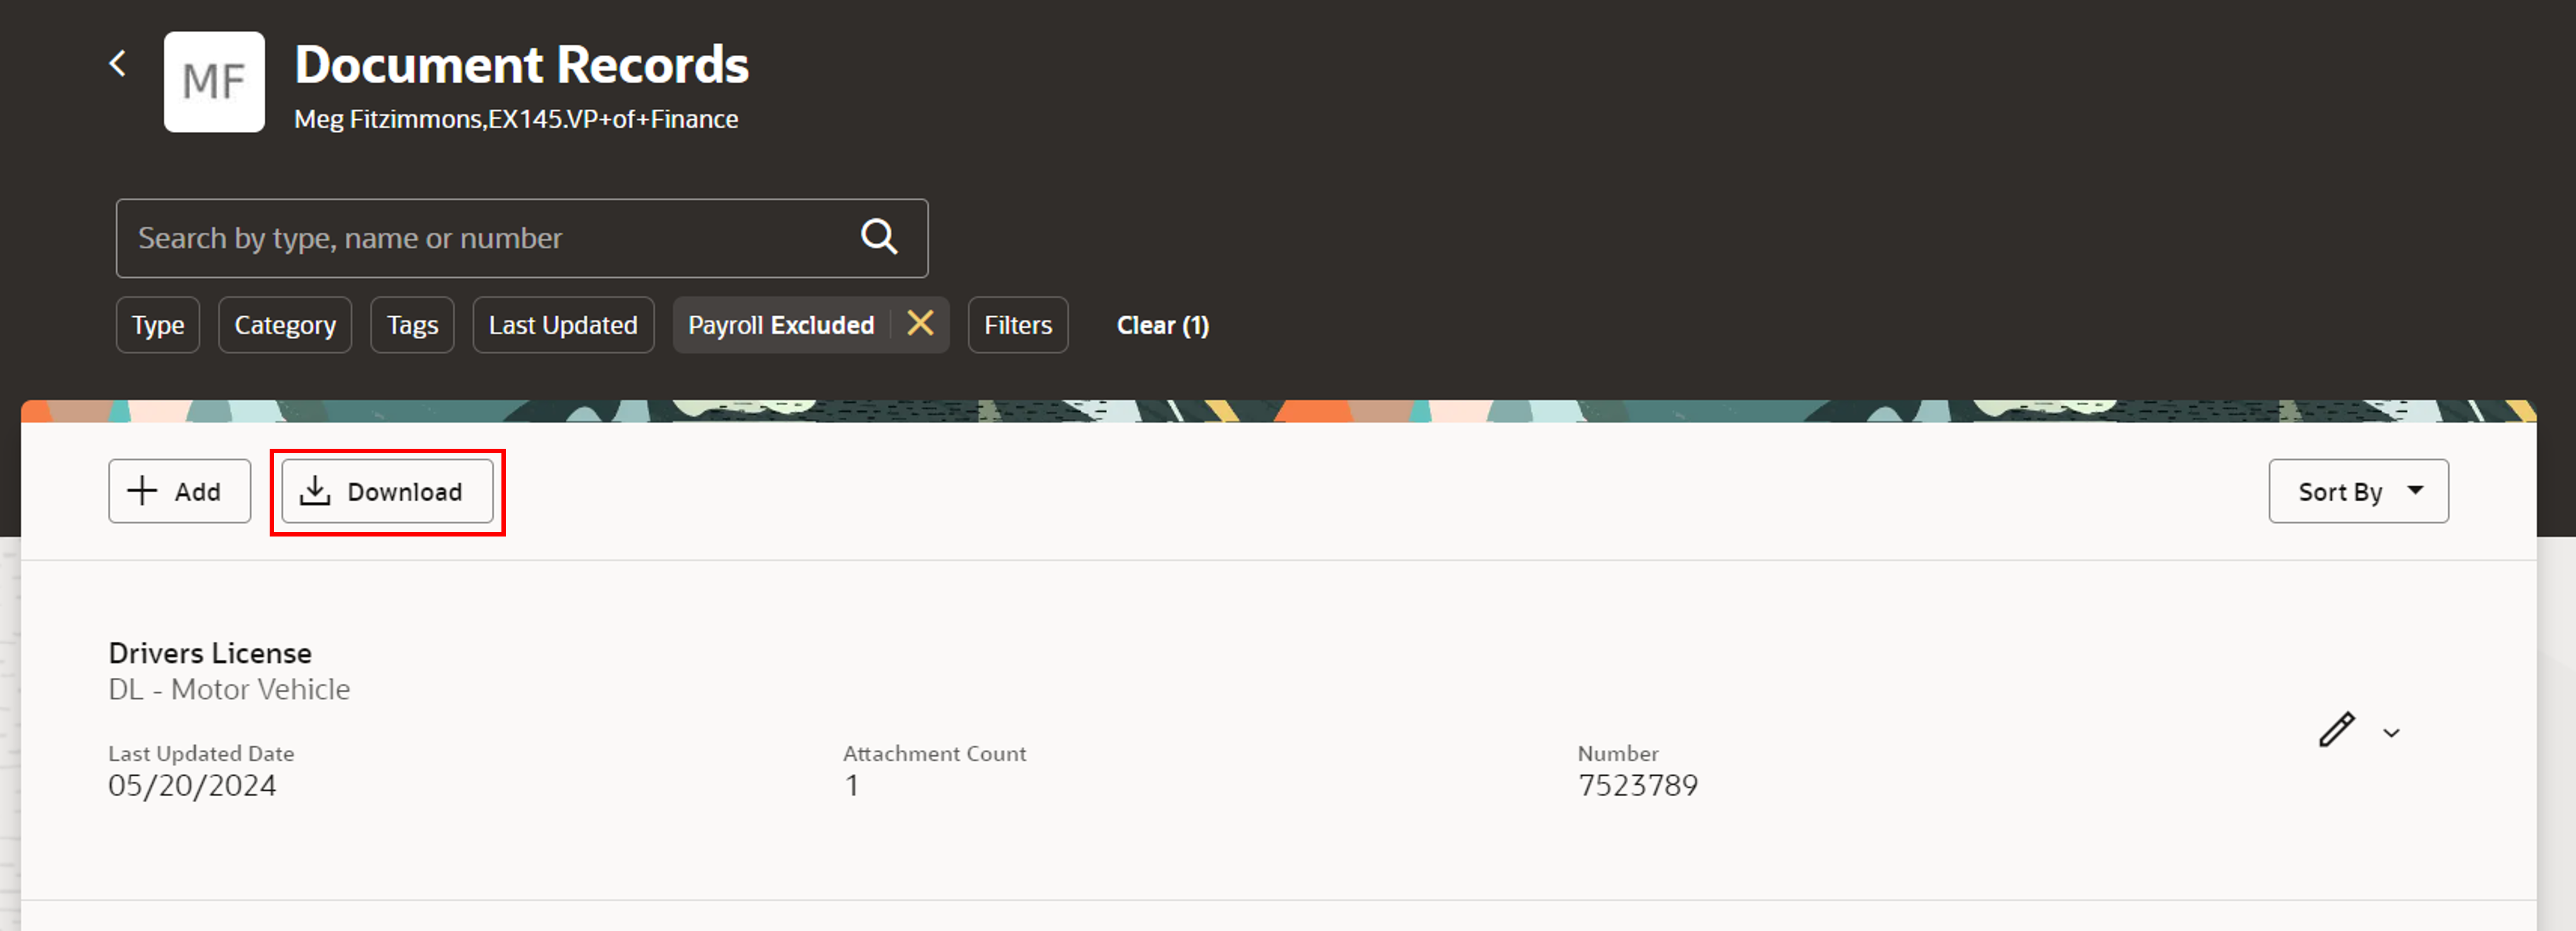
Task: Click the MF avatar thumbnail
Action: click(x=214, y=82)
